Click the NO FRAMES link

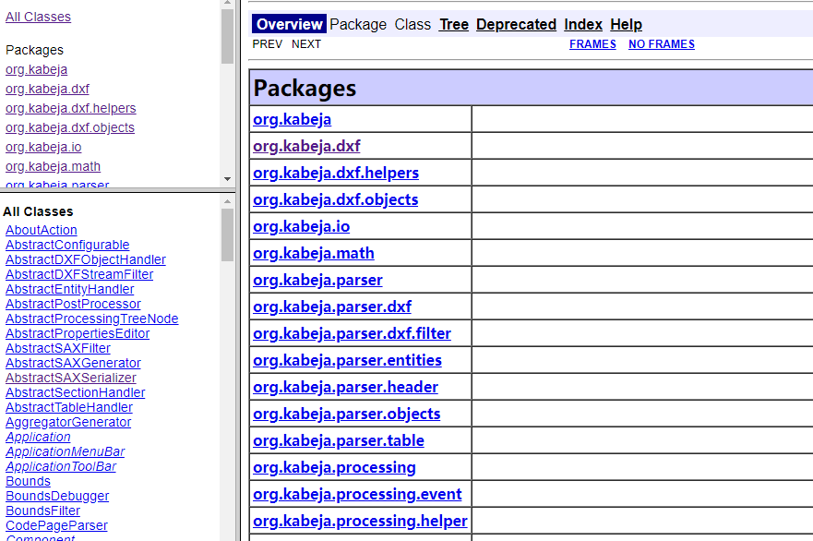pos(661,43)
